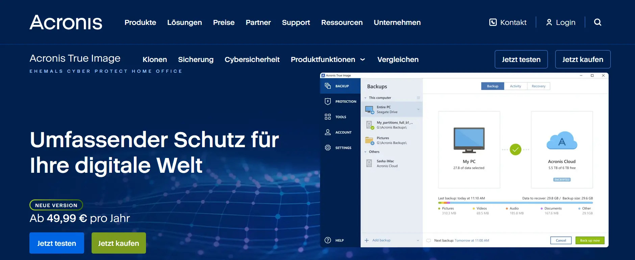Go to the Cybersicherheit section
This screenshot has height=260, width=635.
click(252, 60)
